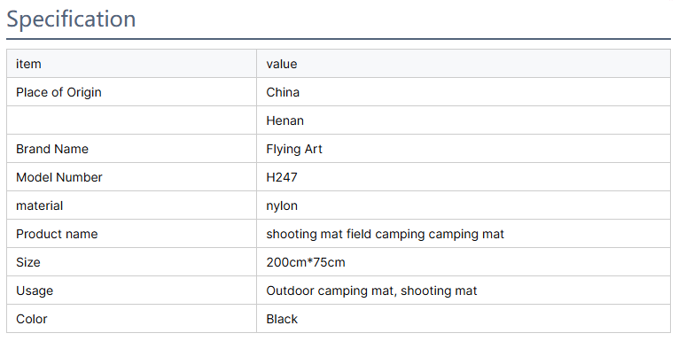The height and width of the screenshot is (341, 678).
Task: Select the 'value' column header cell
Action: [464, 64]
